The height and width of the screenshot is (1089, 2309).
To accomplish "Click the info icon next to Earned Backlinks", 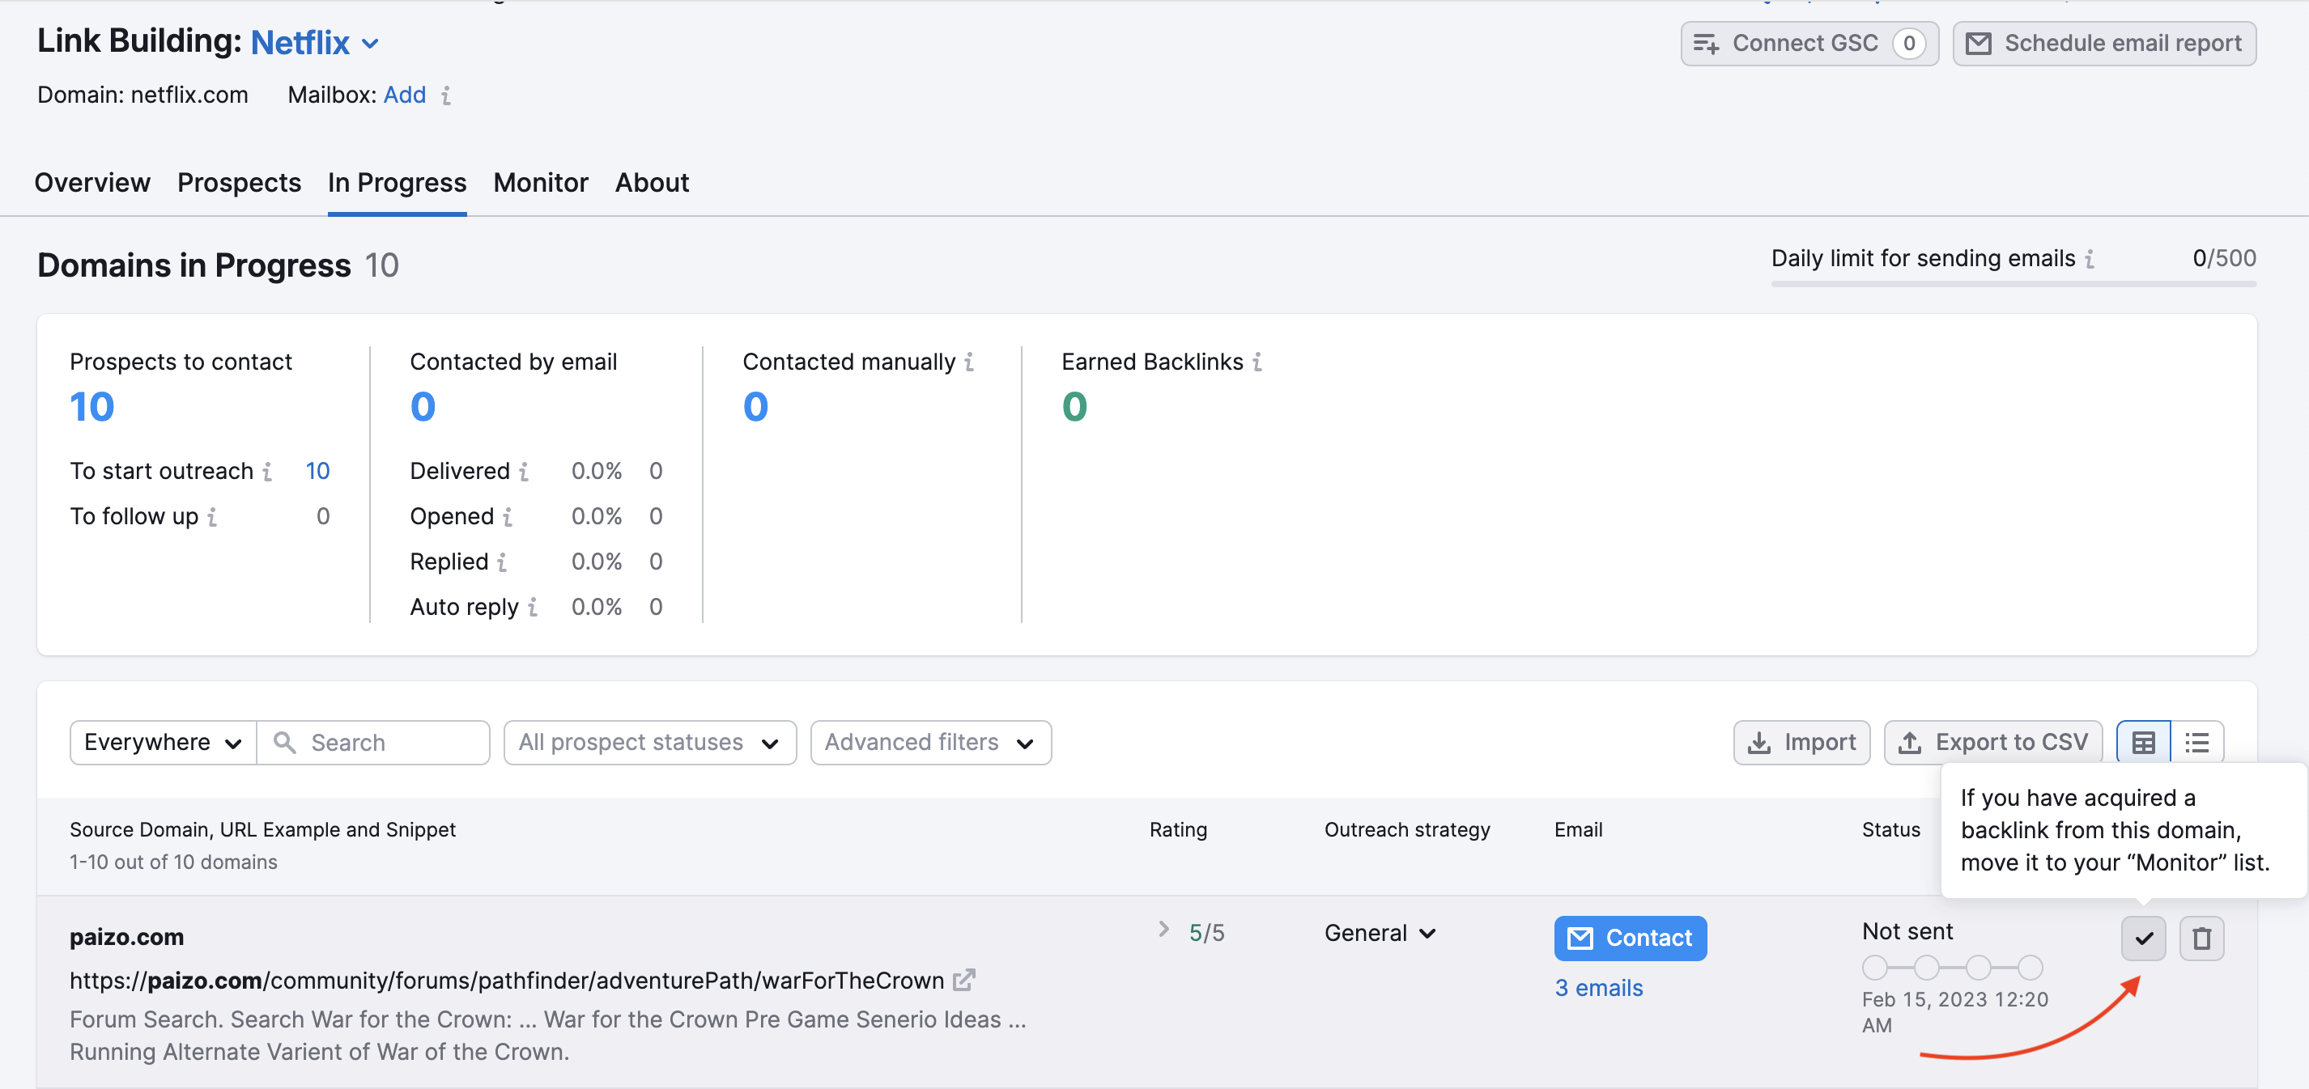I will coord(1258,362).
